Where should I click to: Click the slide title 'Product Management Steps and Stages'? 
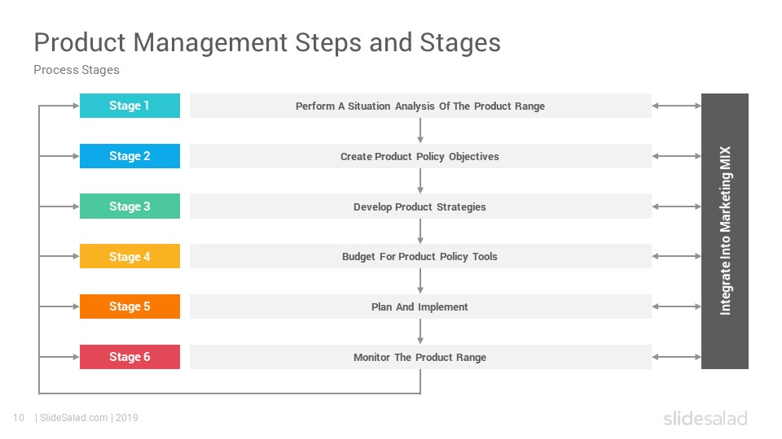[267, 42]
